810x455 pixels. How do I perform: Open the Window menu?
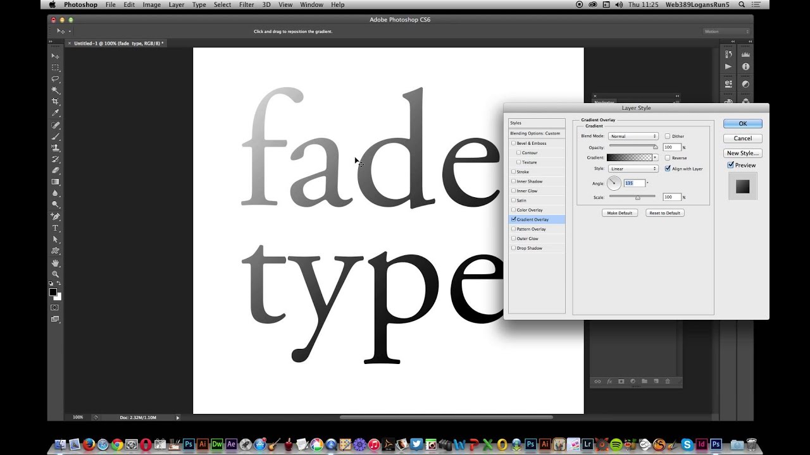coord(311,4)
